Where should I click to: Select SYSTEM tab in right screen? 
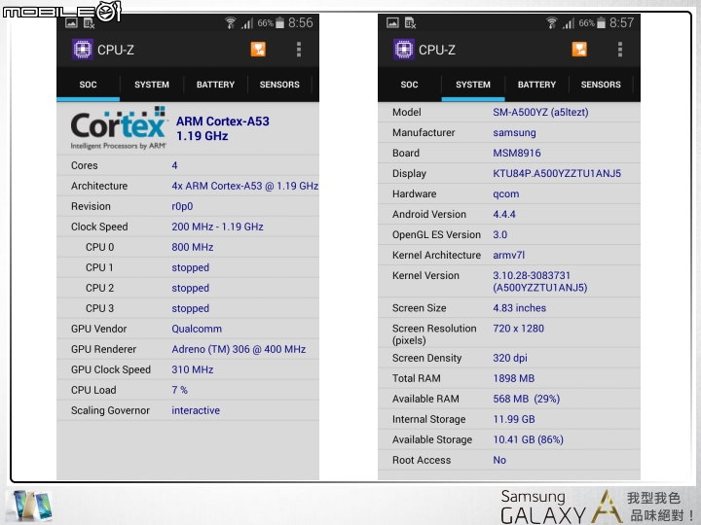point(473,85)
